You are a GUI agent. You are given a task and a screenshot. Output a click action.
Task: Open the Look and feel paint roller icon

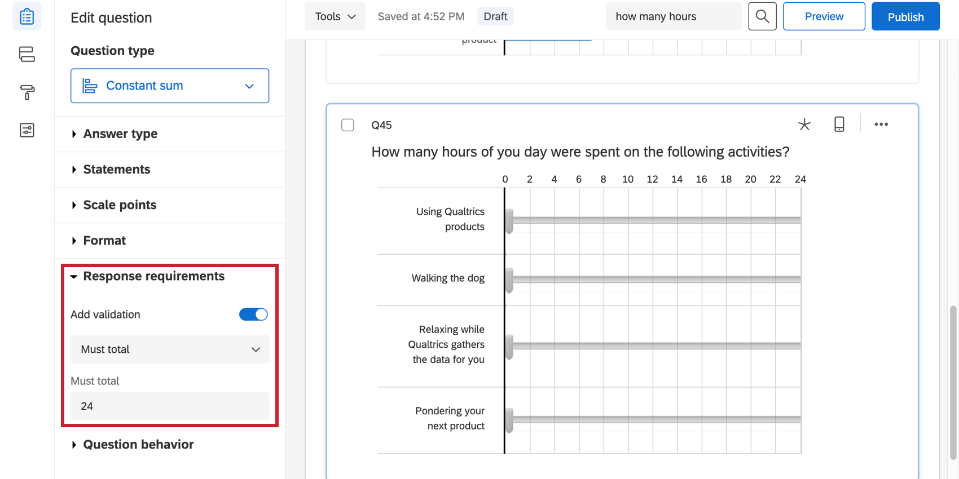[27, 92]
